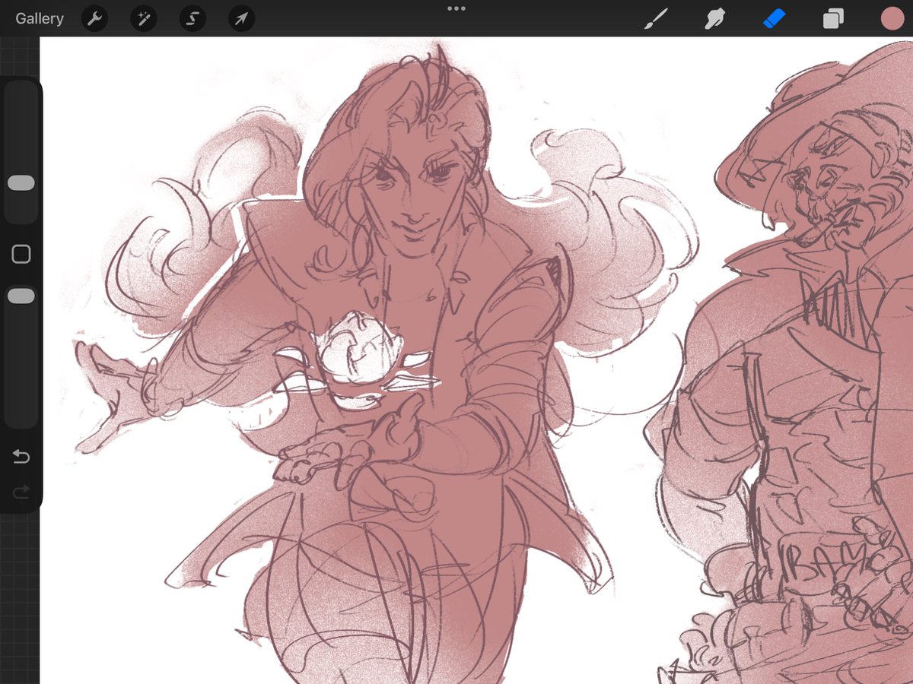Click the brush opacity slider handle
Image resolution: width=913 pixels, height=684 pixels.
21,296
